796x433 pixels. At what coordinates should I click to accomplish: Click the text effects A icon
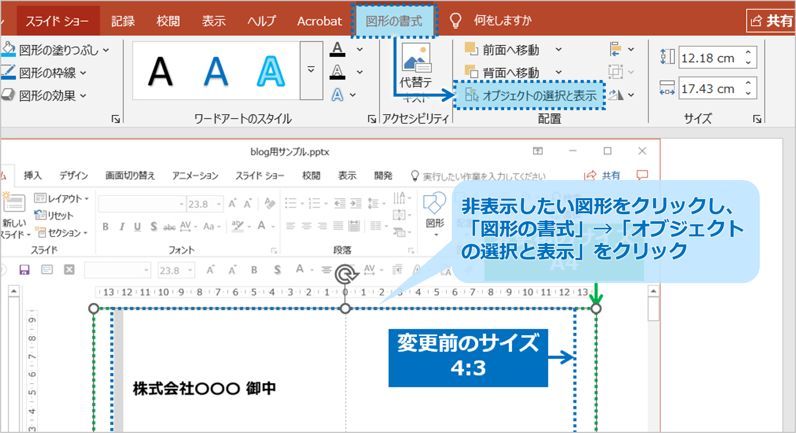click(x=338, y=95)
